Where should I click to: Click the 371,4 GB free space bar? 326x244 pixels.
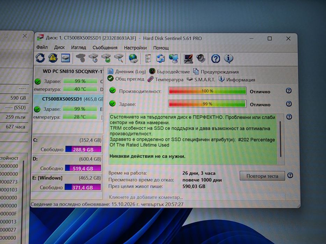pos(82,188)
